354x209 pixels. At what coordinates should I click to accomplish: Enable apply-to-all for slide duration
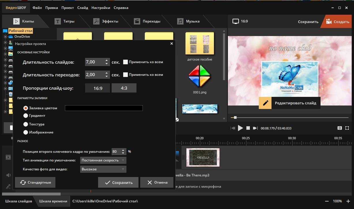click(126, 62)
